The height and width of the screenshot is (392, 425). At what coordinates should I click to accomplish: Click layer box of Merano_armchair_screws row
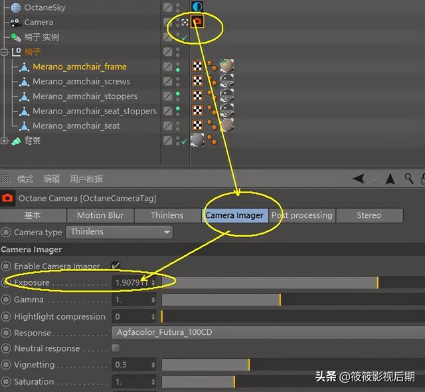(x=167, y=81)
